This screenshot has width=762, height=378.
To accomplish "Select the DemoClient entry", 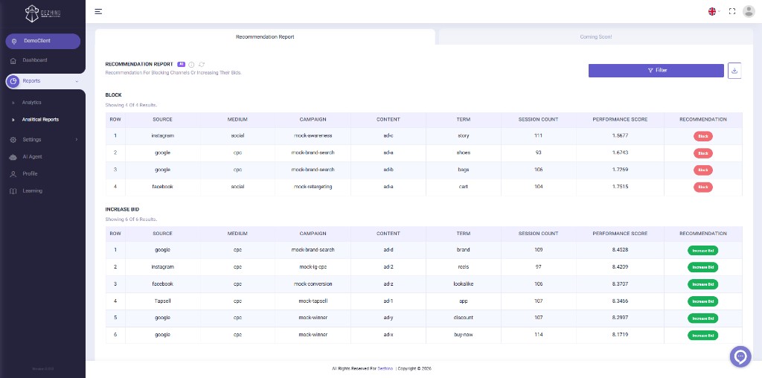I will pyautogui.click(x=42, y=42).
